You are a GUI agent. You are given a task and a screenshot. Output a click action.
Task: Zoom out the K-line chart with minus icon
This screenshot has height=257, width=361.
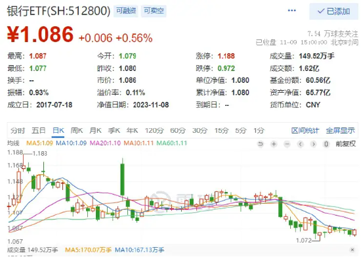coord(287,144)
